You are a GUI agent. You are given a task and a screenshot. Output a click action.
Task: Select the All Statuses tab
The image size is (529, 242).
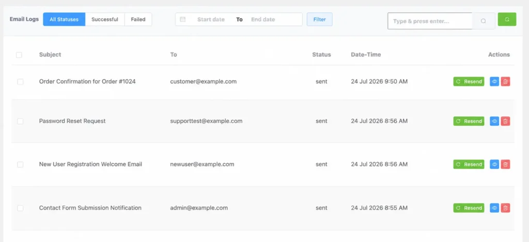(64, 20)
